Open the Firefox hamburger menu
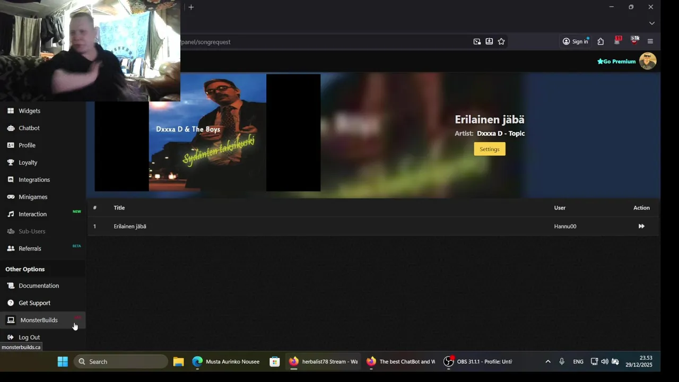Viewport: 679px width, 382px height. point(650,41)
